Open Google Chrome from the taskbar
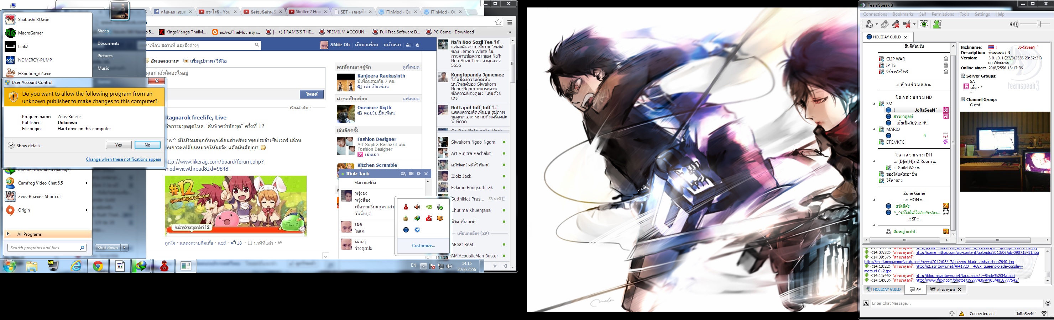The height and width of the screenshot is (320, 1054). tap(98, 266)
